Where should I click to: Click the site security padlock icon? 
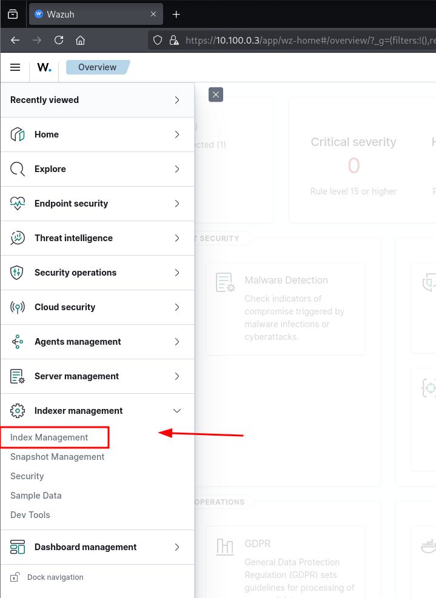(174, 40)
